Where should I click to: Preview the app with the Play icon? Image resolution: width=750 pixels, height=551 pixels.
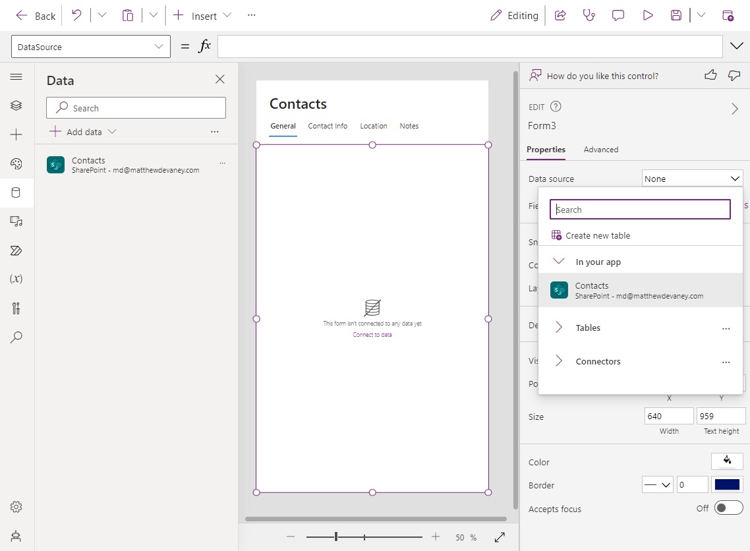click(x=648, y=15)
